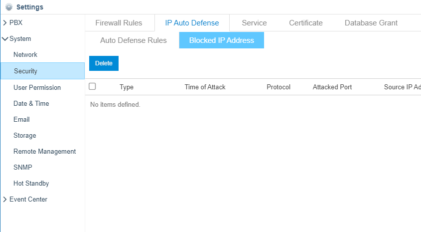Open the Certificate tab
This screenshot has width=421, height=232.
coord(306,23)
